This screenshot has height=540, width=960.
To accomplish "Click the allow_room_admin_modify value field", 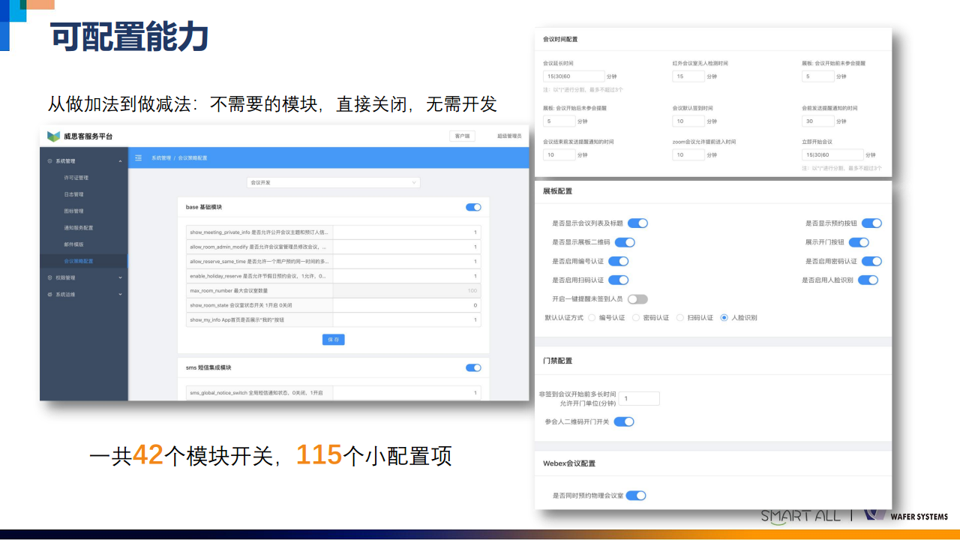I will tap(406, 247).
